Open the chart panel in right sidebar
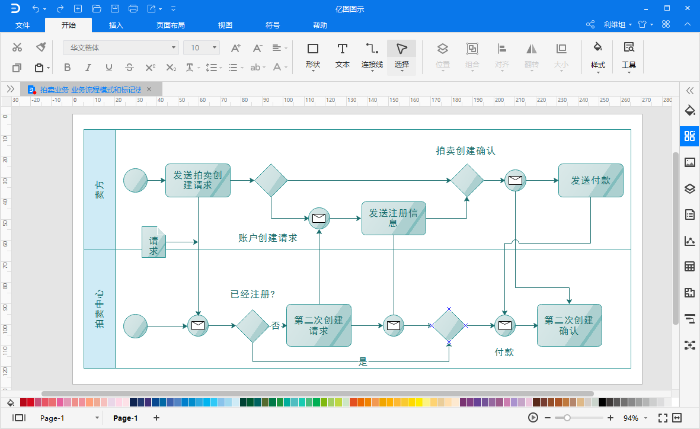 690,241
